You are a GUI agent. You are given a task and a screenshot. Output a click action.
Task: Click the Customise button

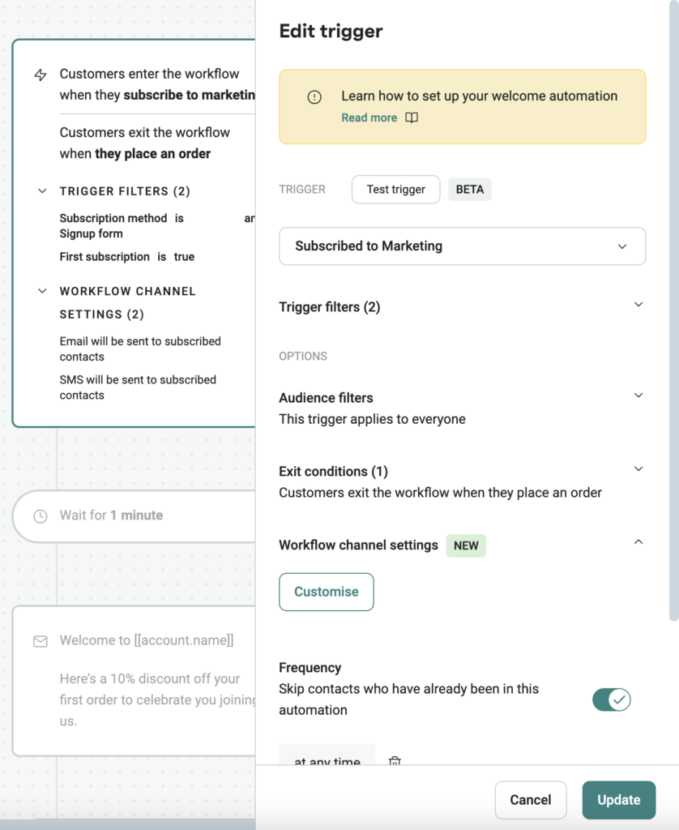326,592
